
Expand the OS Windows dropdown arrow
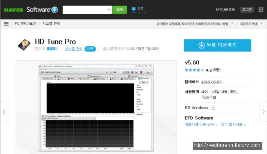click(213, 108)
